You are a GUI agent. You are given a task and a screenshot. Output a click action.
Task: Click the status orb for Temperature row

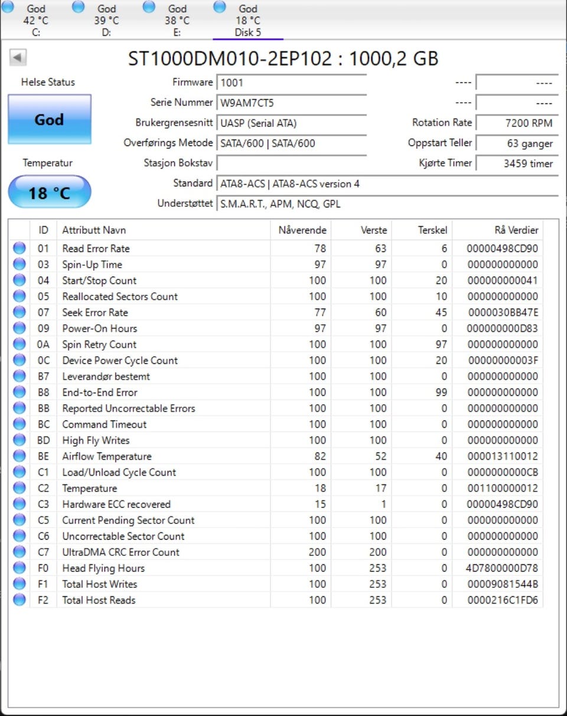point(19,487)
